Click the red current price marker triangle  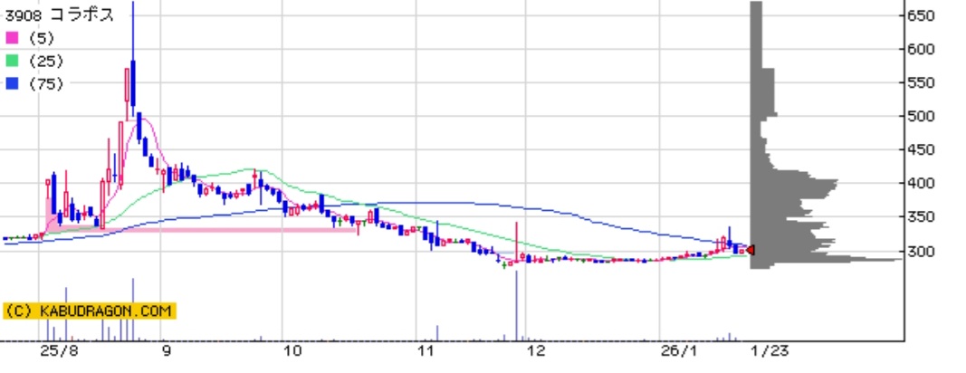(x=750, y=251)
